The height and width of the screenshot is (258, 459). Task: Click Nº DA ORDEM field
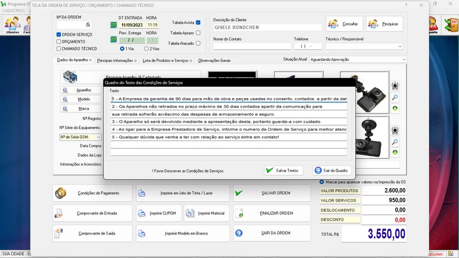click(73, 25)
